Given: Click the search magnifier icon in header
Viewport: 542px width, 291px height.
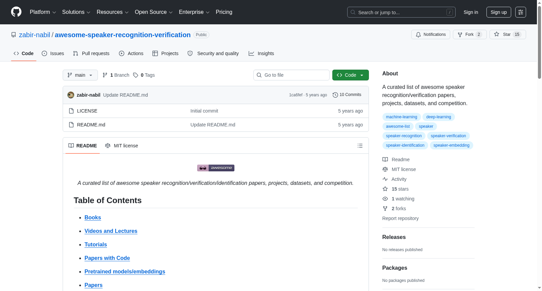Looking at the screenshot, I should [353, 12].
